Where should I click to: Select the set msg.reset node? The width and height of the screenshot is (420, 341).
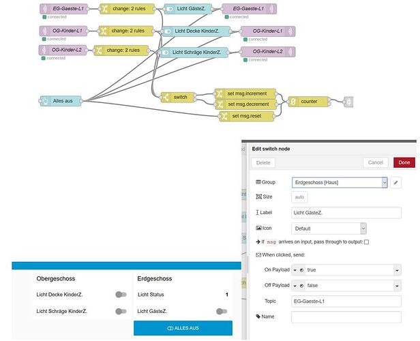click(x=247, y=115)
